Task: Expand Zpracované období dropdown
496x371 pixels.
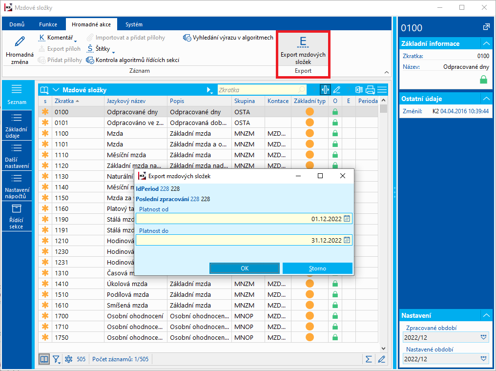Action: [x=484, y=337]
